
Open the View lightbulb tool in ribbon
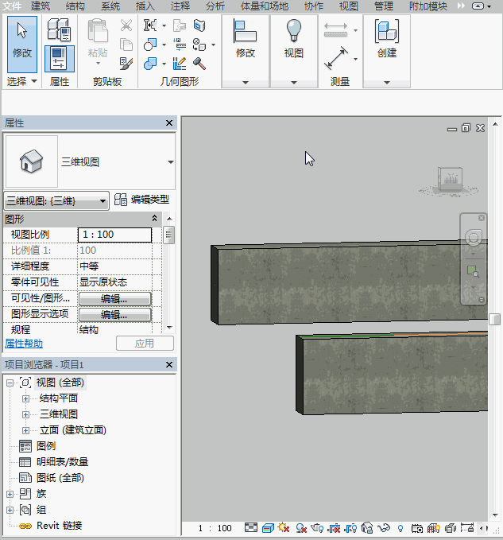(293, 40)
